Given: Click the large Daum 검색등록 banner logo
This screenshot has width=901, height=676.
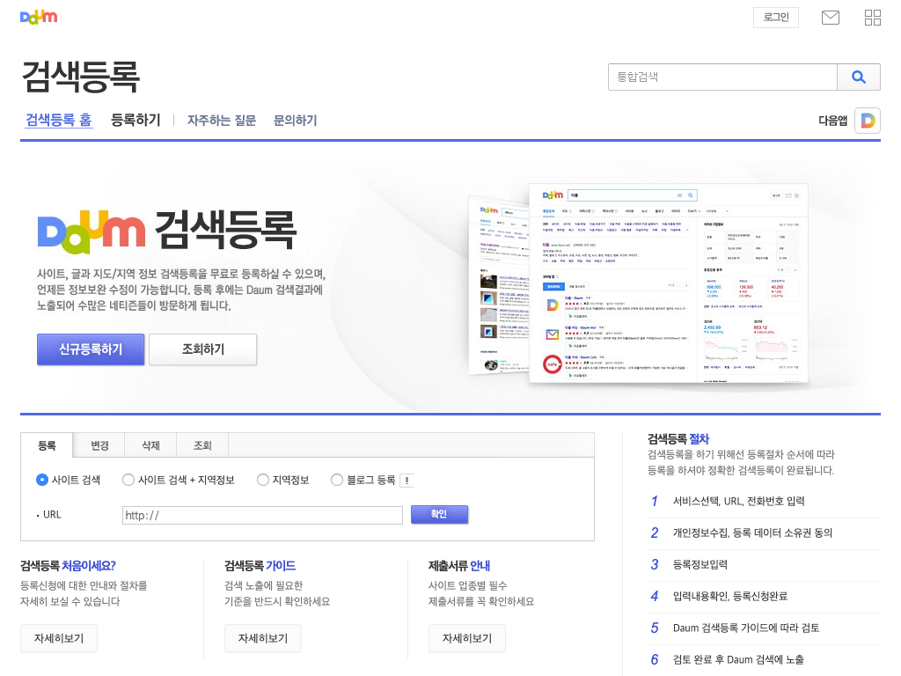Looking at the screenshot, I should coord(166,231).
